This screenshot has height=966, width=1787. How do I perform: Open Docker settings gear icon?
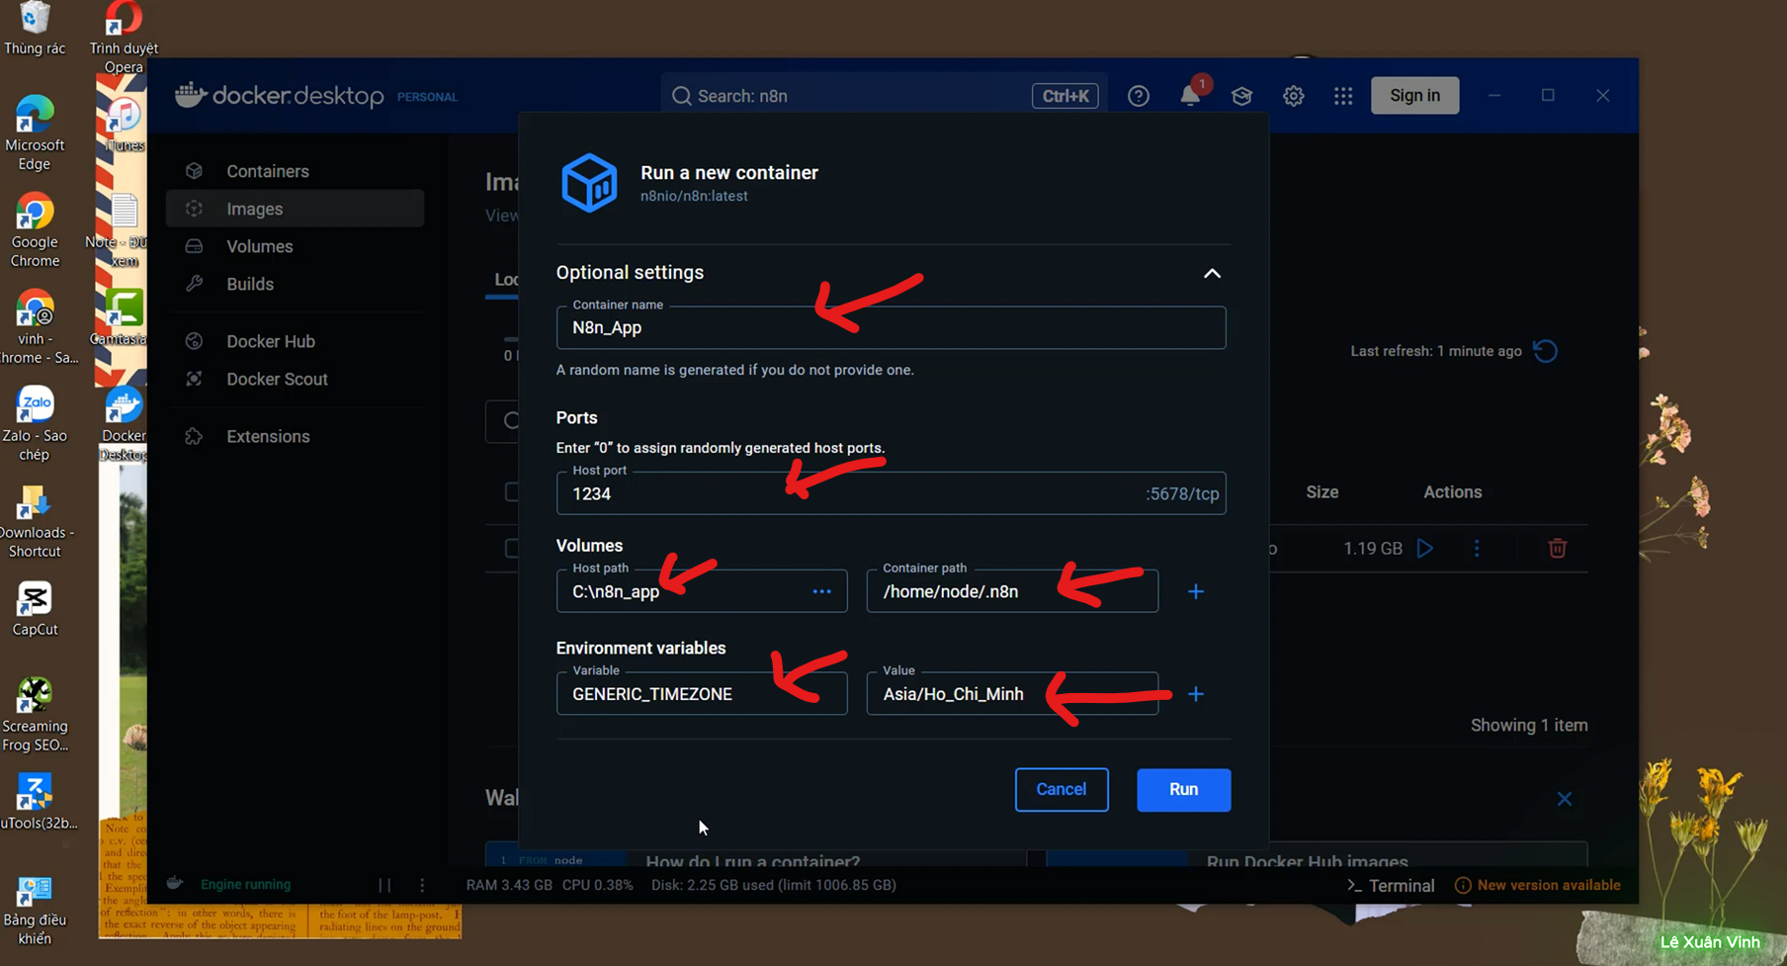[1293, 96]
